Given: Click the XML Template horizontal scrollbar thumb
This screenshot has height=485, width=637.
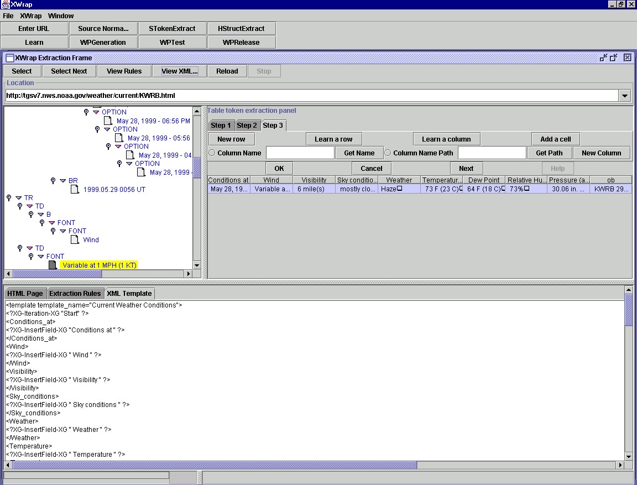Looking at the screenshot, I should click(x=216, y=465).
